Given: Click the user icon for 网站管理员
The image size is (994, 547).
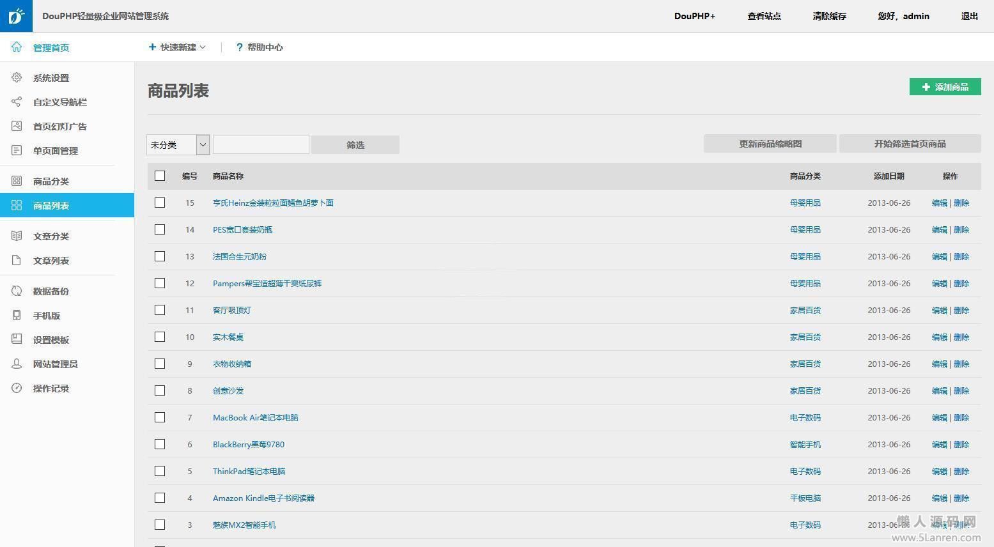Looking at the screenshot, I should coord(17,364).
